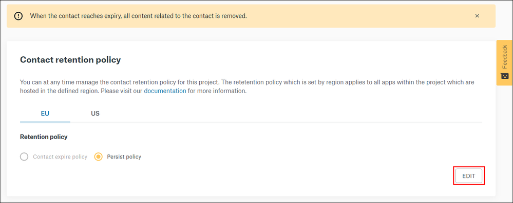Click the Contact retention policy heading
The width and height of the screenshot is (513, 203).
(x=70, y=60)
